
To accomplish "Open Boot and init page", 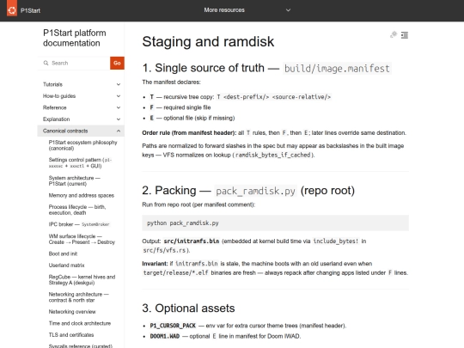I will 63,253.
